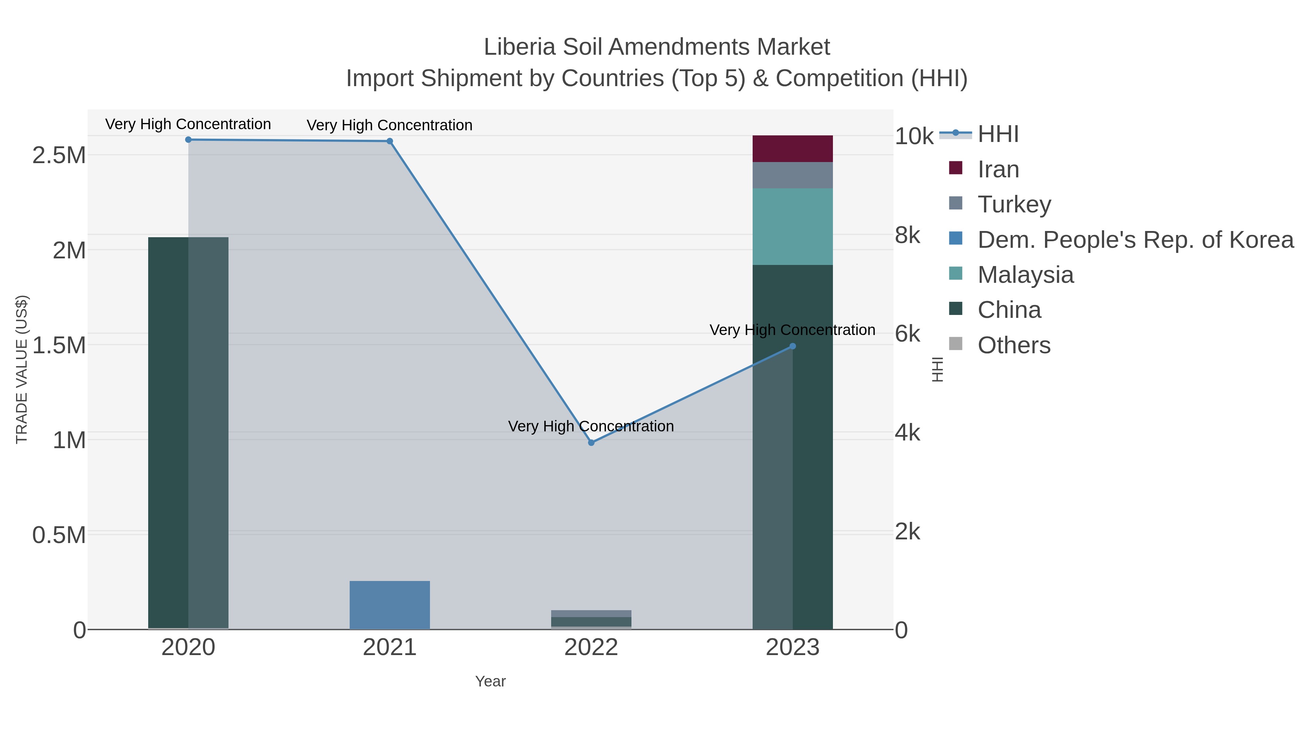Image resolution: width=1314 pixels, height=739 pixels.
Task: Toggle Dem. People's Rep. of Korea legend label
Action: coord(1136,240)
